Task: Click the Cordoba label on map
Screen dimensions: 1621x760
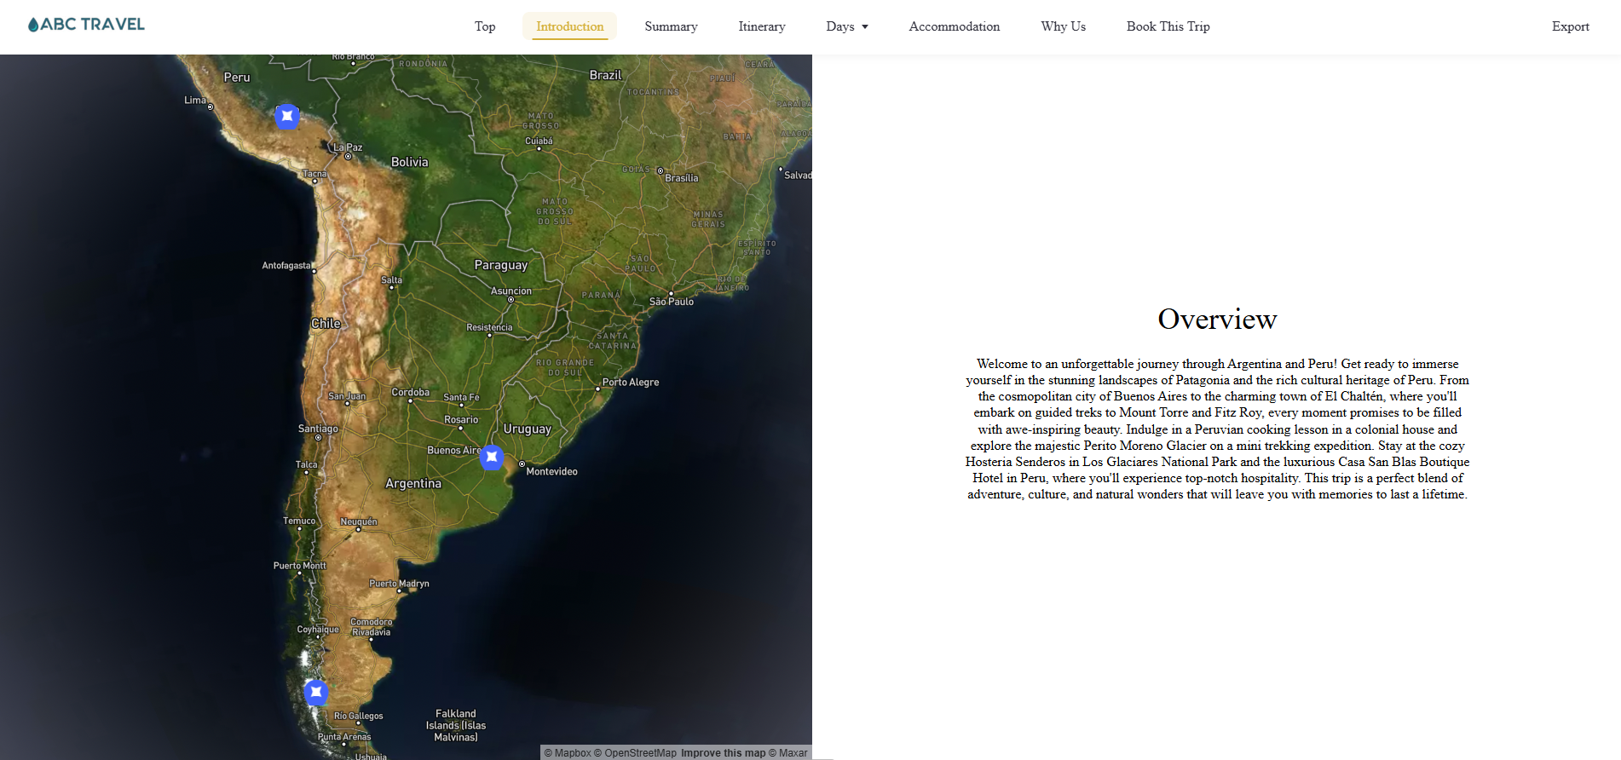Action: tap(411, 393)
